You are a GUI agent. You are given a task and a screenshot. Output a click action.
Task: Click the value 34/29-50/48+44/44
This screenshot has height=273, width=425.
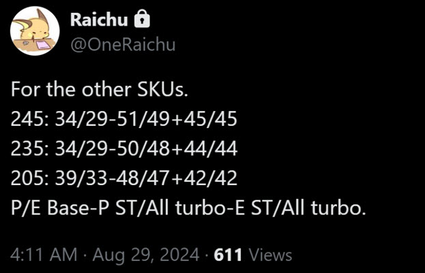pyautogui.click(x=145, y=149)
